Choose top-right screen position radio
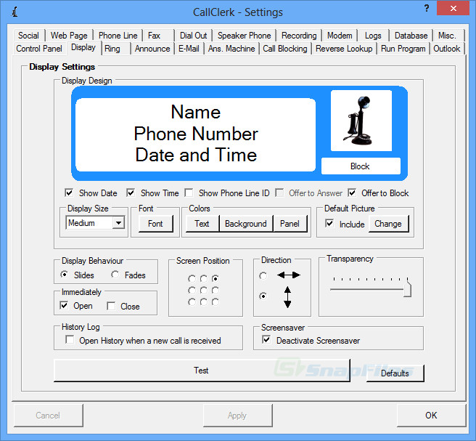 coord(216,278)
